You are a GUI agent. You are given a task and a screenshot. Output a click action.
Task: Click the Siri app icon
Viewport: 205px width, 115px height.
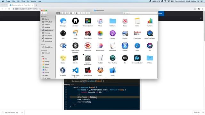point(150,46)
